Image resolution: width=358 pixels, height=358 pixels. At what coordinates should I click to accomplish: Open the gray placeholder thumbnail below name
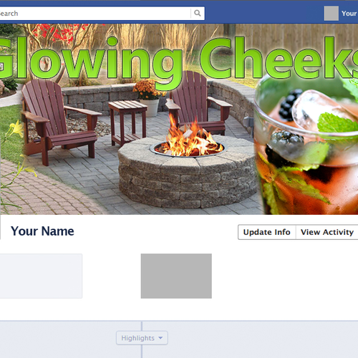[x=176, y=276]
